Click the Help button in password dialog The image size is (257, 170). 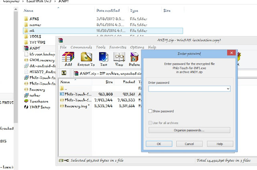[220, 144]
